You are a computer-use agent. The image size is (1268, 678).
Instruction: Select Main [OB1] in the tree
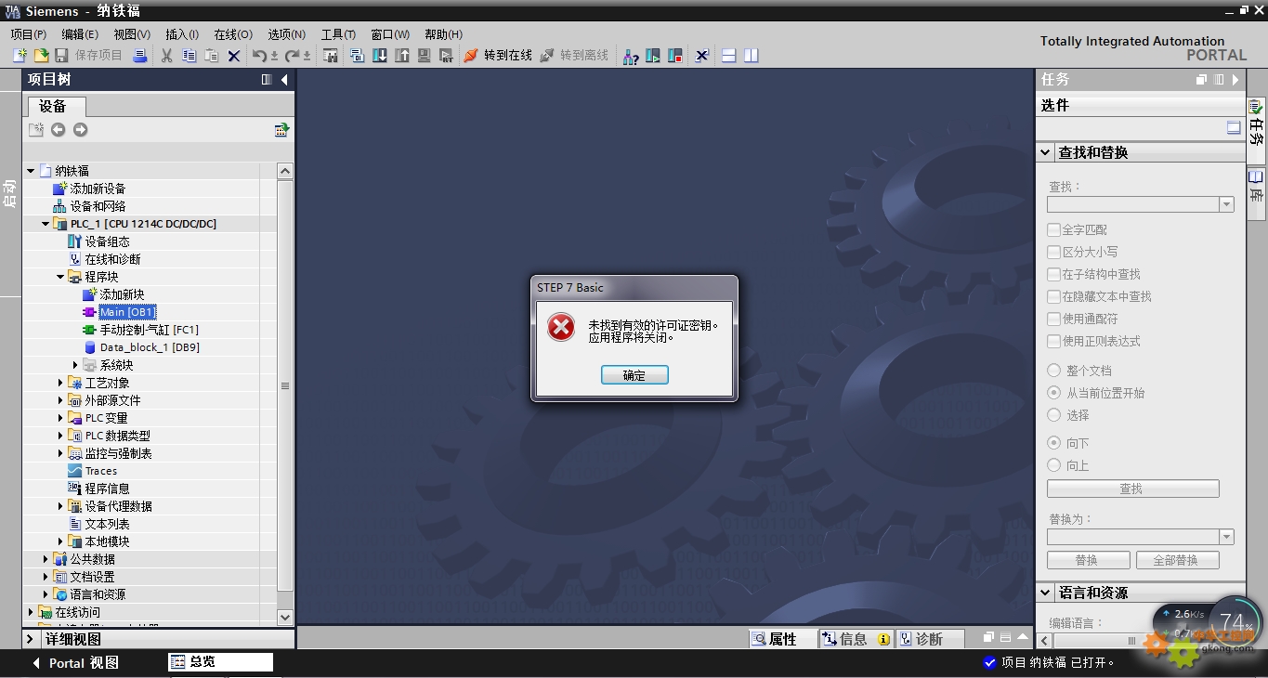[127, 312]
